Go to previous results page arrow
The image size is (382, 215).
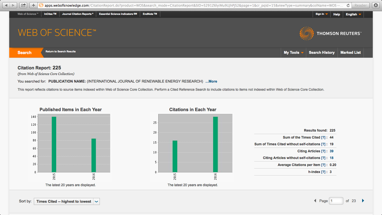[315, 201]
